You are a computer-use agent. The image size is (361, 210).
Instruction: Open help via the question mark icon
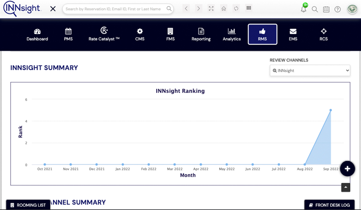338,9
